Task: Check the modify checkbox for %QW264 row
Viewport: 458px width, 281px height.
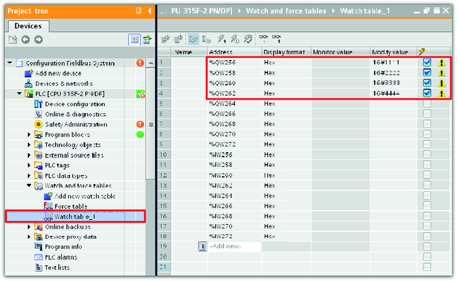Action: pos(427,104)
